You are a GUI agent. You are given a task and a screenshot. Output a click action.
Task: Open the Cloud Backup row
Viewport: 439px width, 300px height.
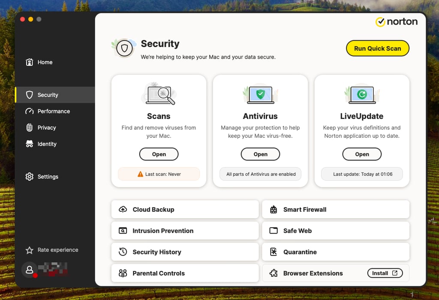pyautogui.click(x=185, y=209)
